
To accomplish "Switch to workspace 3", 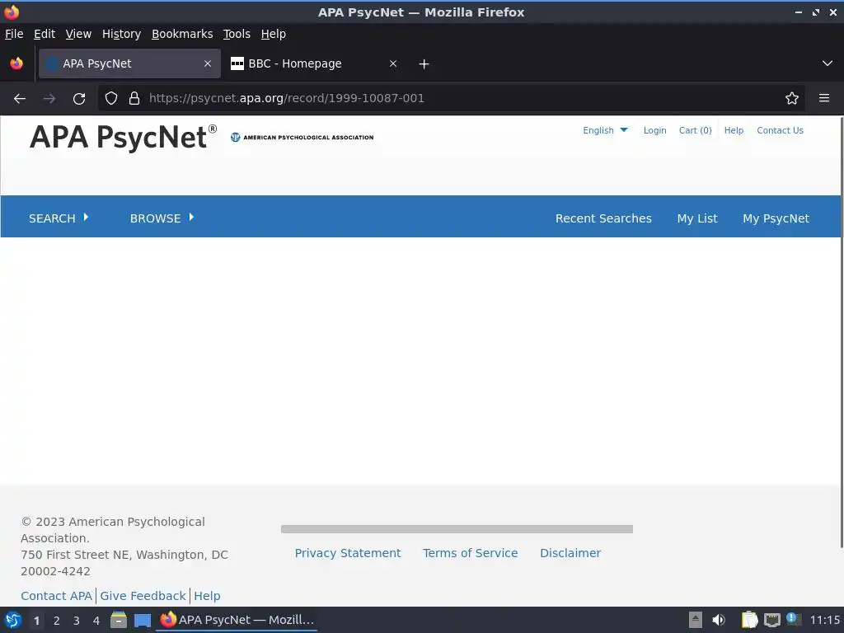I will [x=77, y=621].
